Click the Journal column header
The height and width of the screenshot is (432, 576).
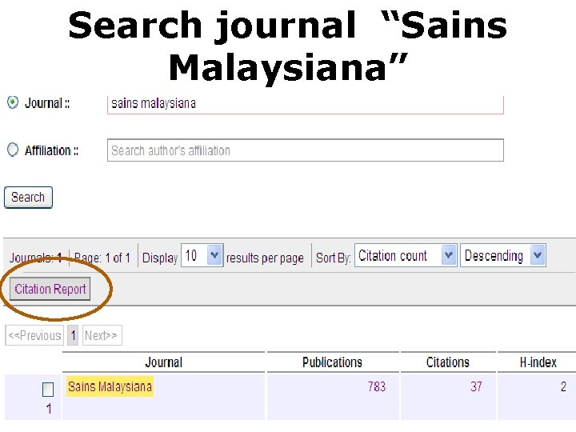point(163,362)
